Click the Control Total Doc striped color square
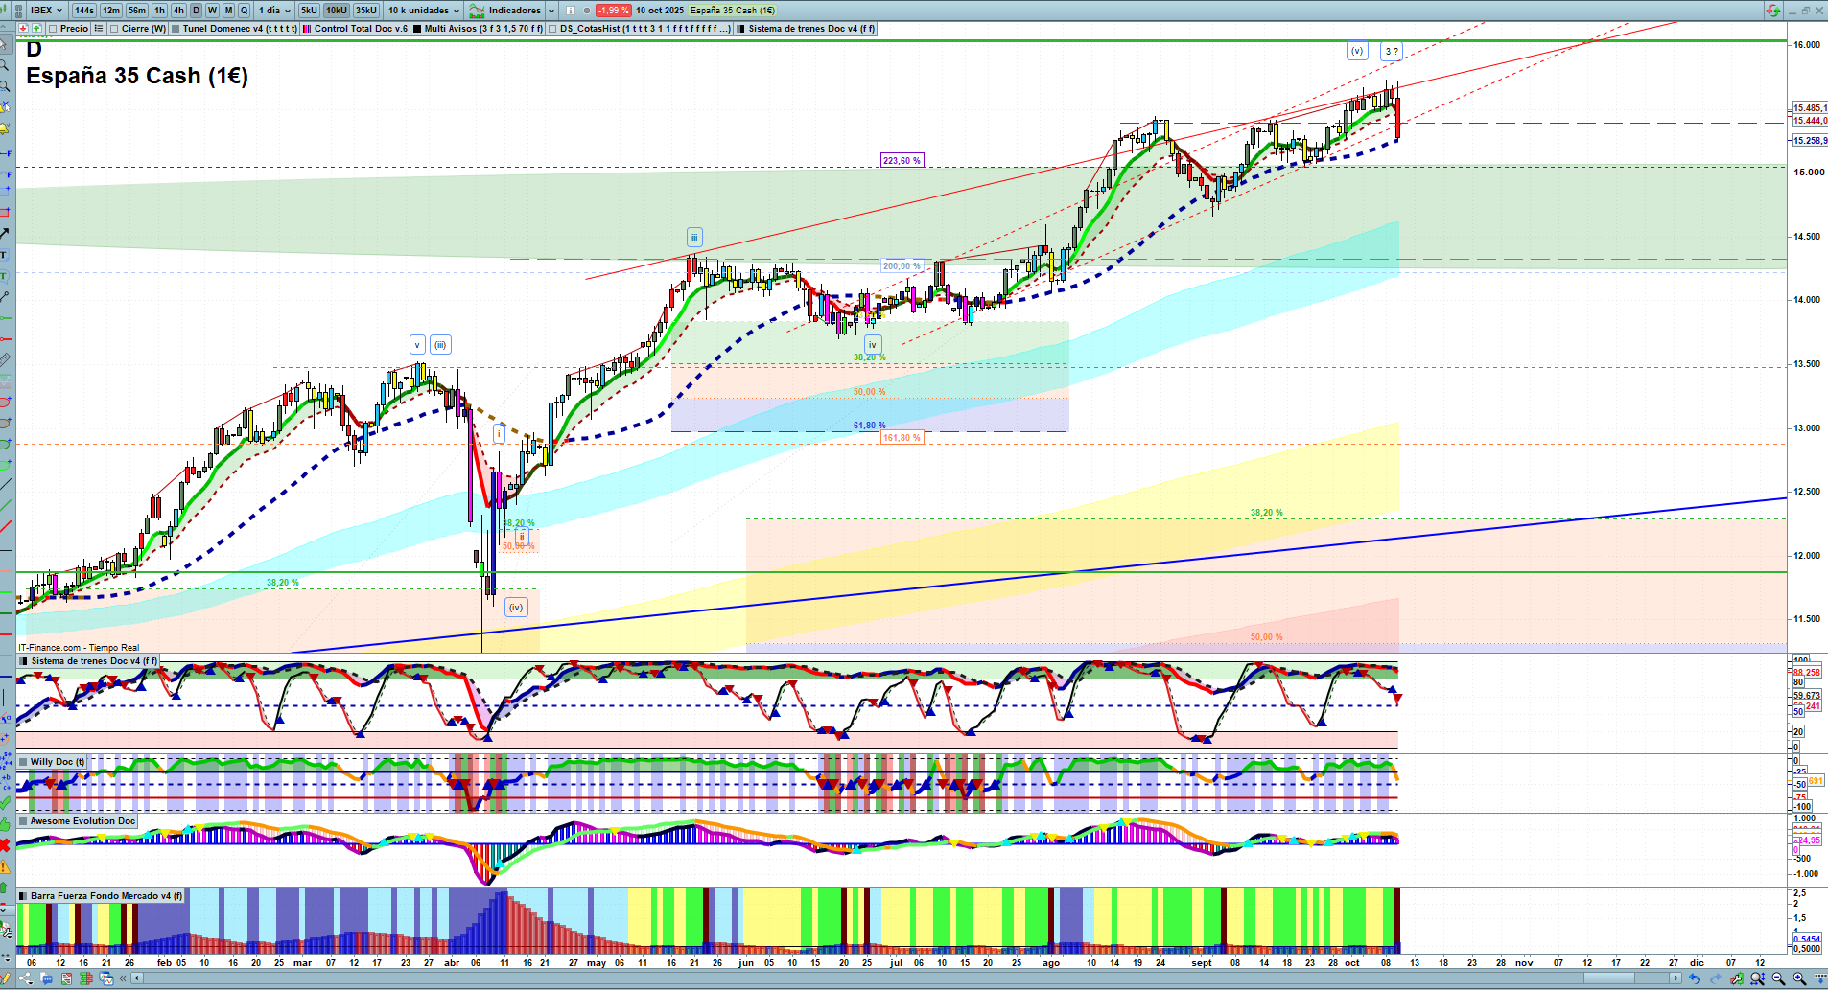This screenshot has width=1828, height=990. click(x=307, y=29)
